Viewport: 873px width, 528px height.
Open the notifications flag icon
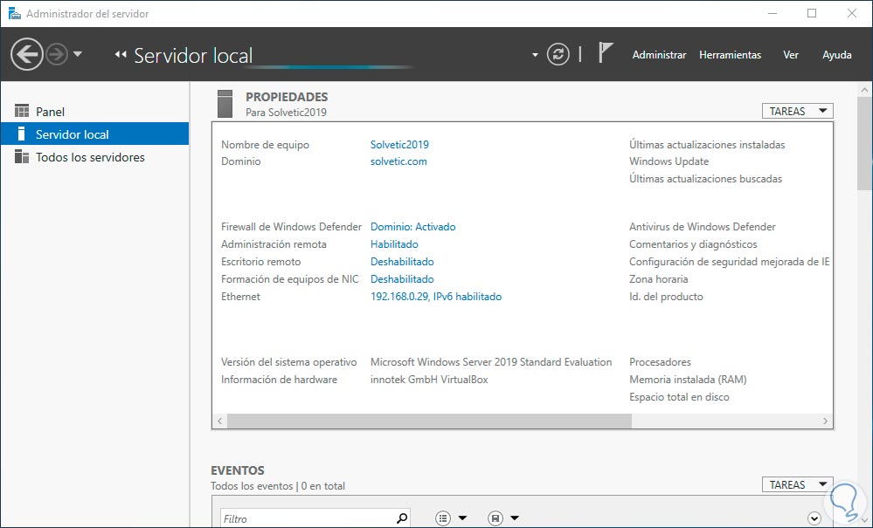[x=606, y=52]
